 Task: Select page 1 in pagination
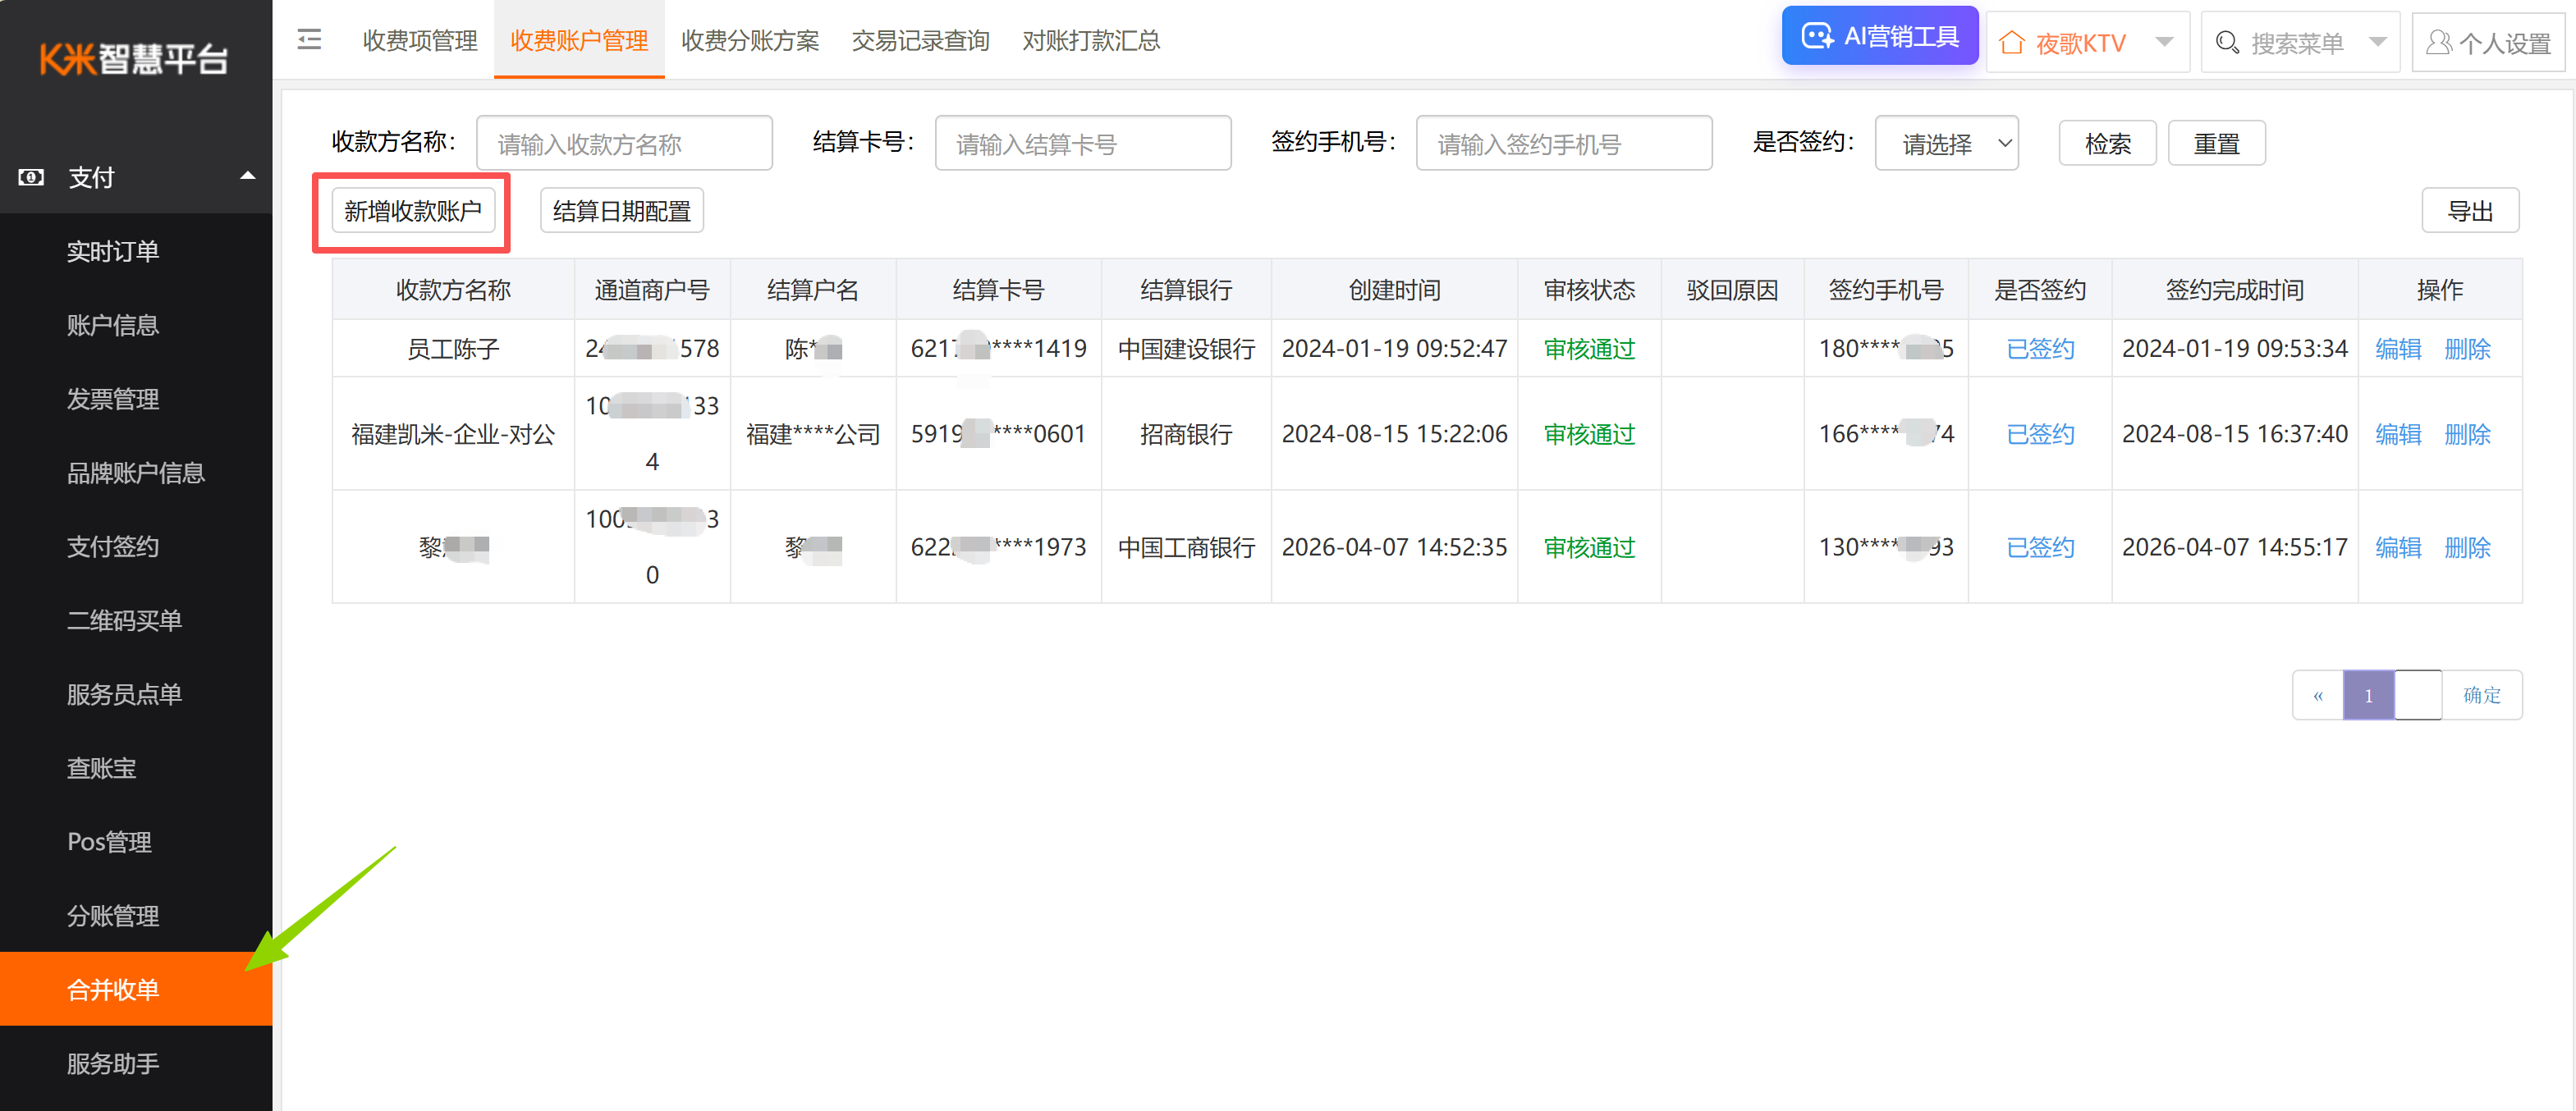[2368, 694]
